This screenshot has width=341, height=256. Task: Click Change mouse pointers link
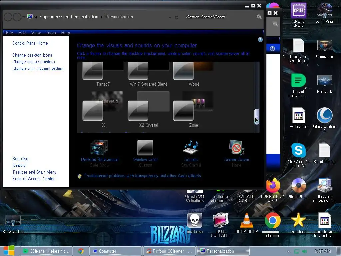(34, 62)
